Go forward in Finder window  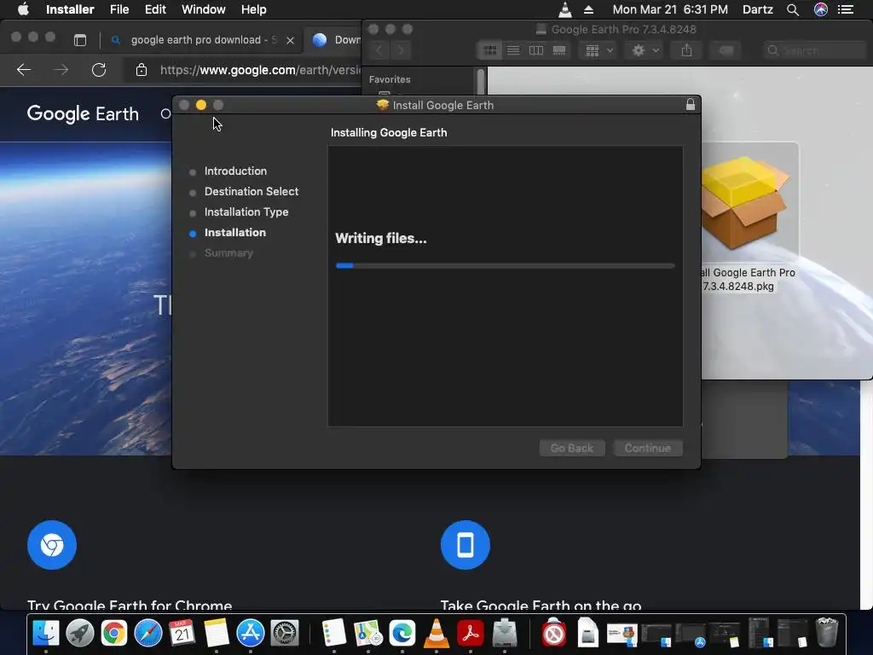[x=401, y=50]
